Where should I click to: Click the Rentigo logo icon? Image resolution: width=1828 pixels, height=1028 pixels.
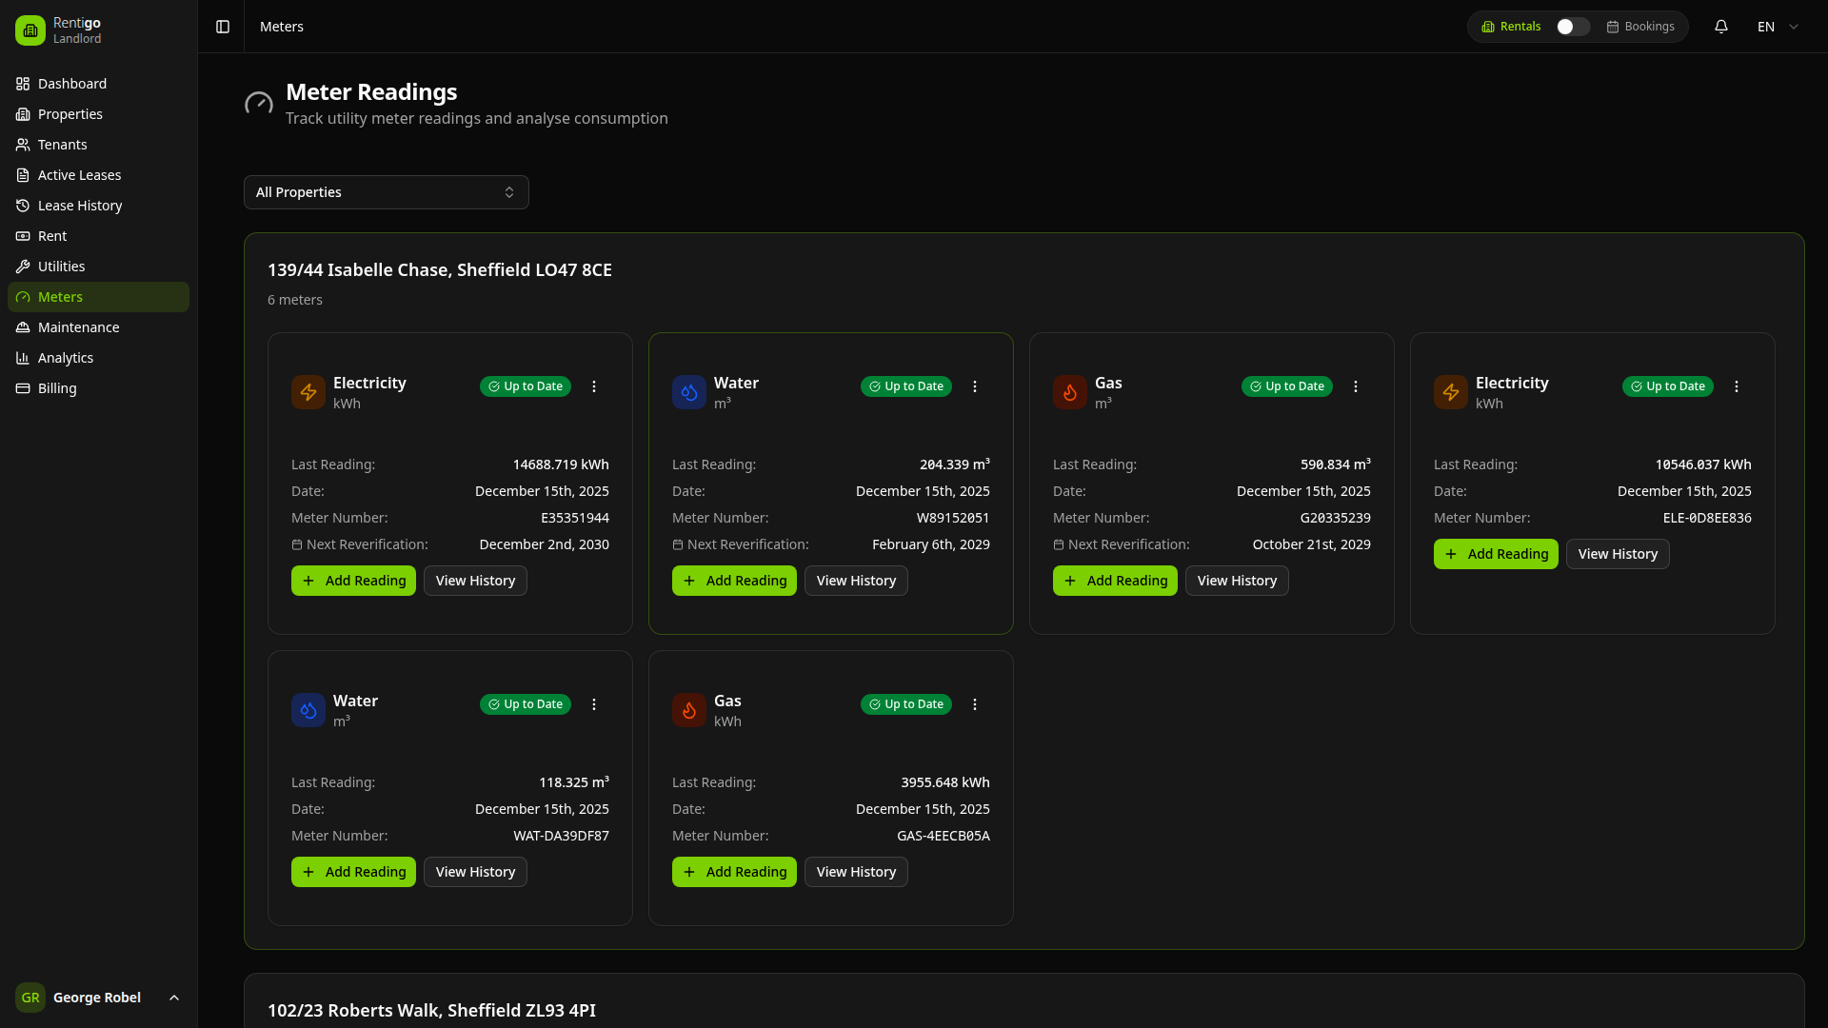click(30, 30)
